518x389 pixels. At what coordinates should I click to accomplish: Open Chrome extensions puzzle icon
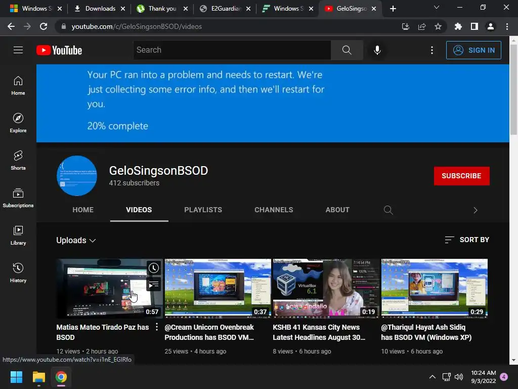458,26
